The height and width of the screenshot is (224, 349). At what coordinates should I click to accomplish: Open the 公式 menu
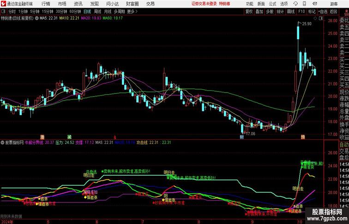click(x=272, y=4)
